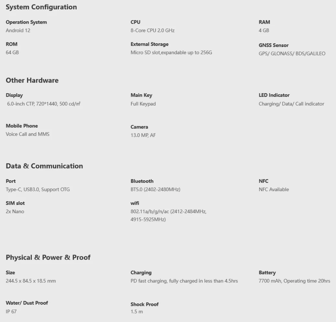Click the Micro SD slot description
Screen dimensions: 336x322
coord(171,52)
